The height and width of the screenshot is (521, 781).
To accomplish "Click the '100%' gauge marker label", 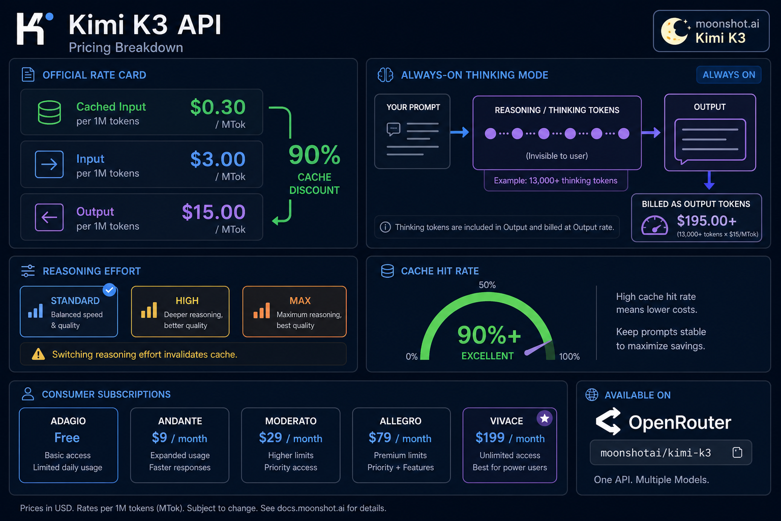I will point(569,357).
